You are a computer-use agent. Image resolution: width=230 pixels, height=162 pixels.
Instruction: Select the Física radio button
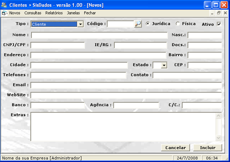(x=178, y=24)
